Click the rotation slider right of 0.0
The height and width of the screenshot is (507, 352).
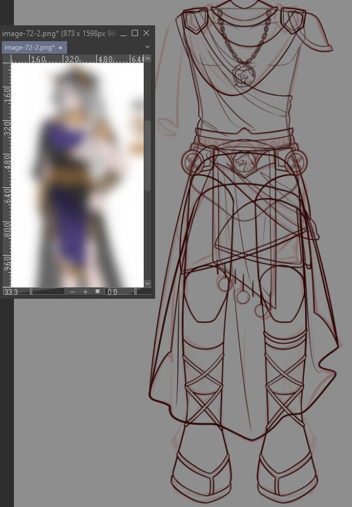pos(142,292)
